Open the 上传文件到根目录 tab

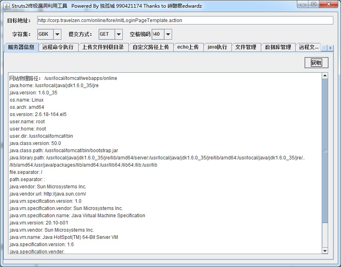(103, 47)
